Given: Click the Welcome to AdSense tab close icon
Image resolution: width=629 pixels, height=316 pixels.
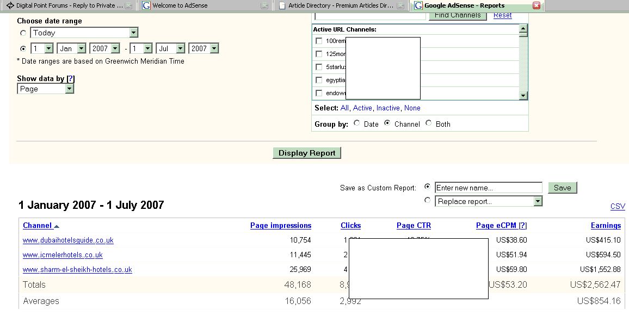Looking at the screenshot, I should [264, 6].
